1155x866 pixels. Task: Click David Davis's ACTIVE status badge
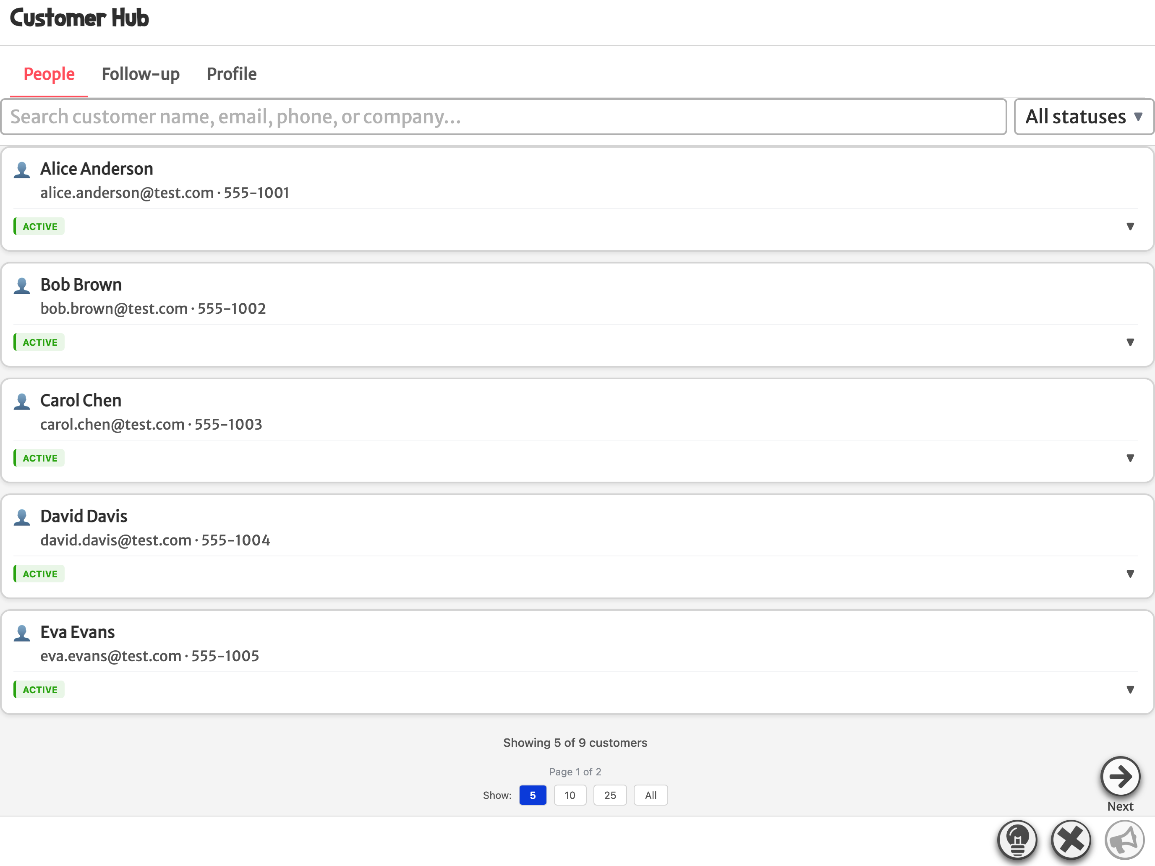(39, 574)
